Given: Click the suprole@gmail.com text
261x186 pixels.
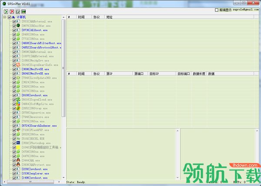Looking at the screenshot, I should pyautogui.click(x=246, y=10).
